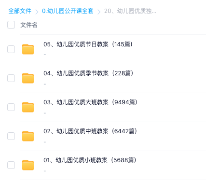The width and height of the screenshot is (206, 196).
Task: Tick the select-all checkbox beside 文件名
Action: (x=11, y=25)
